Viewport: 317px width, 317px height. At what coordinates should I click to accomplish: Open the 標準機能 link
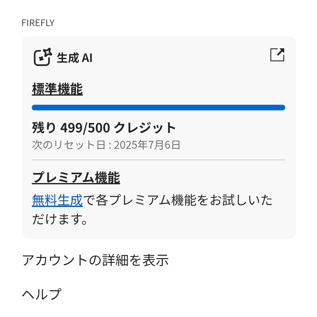pos(57,89)
